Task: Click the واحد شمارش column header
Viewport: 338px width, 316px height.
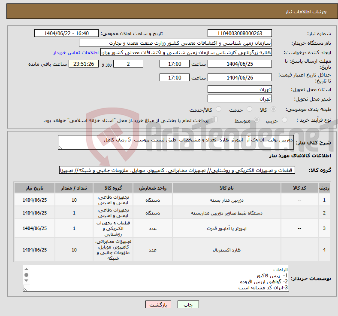Action: [153, 188]
